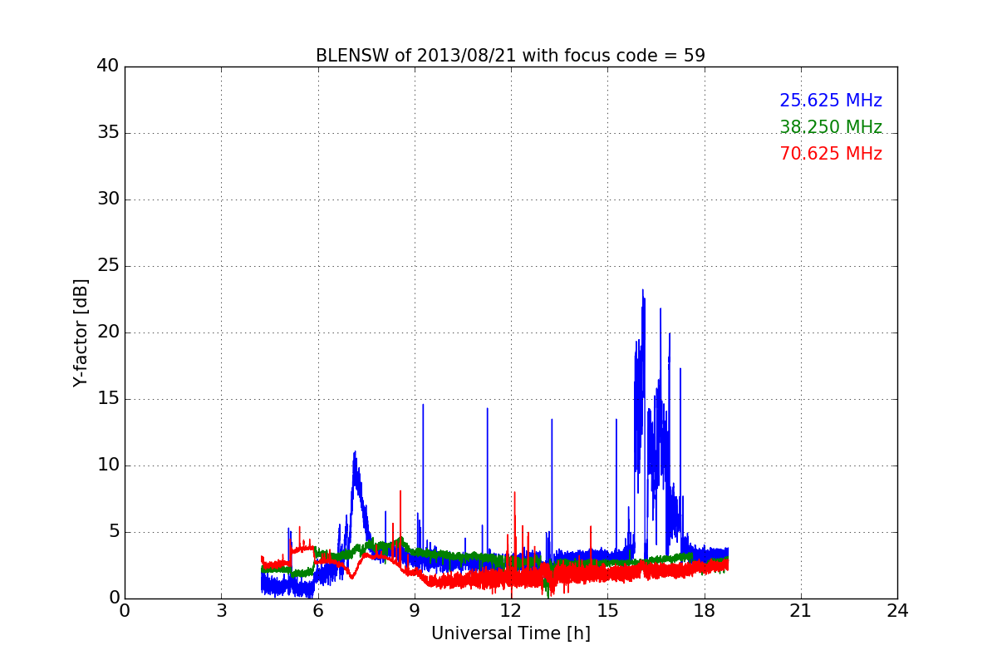Click the x-axis tick label 6
Image resolution: width=997 pixels, height=665 pixels.
pos(317,612)
